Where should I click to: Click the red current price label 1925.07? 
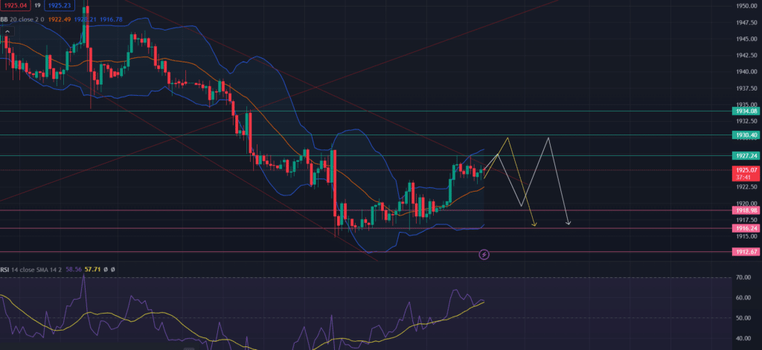point(746,170)
